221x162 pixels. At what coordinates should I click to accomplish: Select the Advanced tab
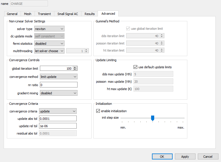click(x=108, y=14)
